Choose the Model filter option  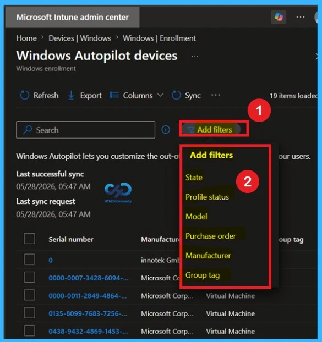click(x=197, y=217)
